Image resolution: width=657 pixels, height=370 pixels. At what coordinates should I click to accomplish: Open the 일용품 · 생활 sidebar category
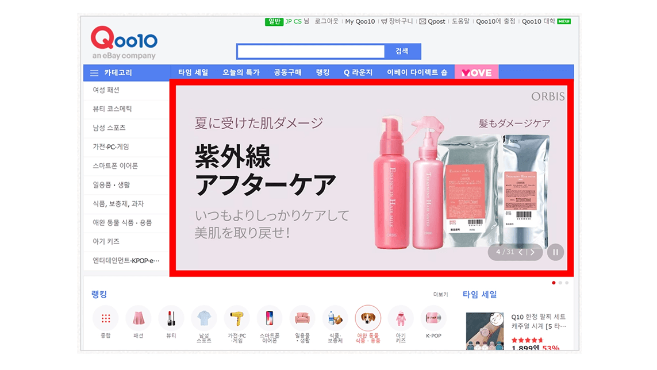126,185
